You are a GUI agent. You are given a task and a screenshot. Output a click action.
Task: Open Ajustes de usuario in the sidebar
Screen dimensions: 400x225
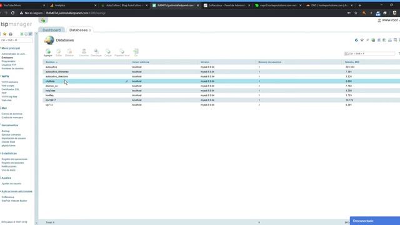pos(11,183)
